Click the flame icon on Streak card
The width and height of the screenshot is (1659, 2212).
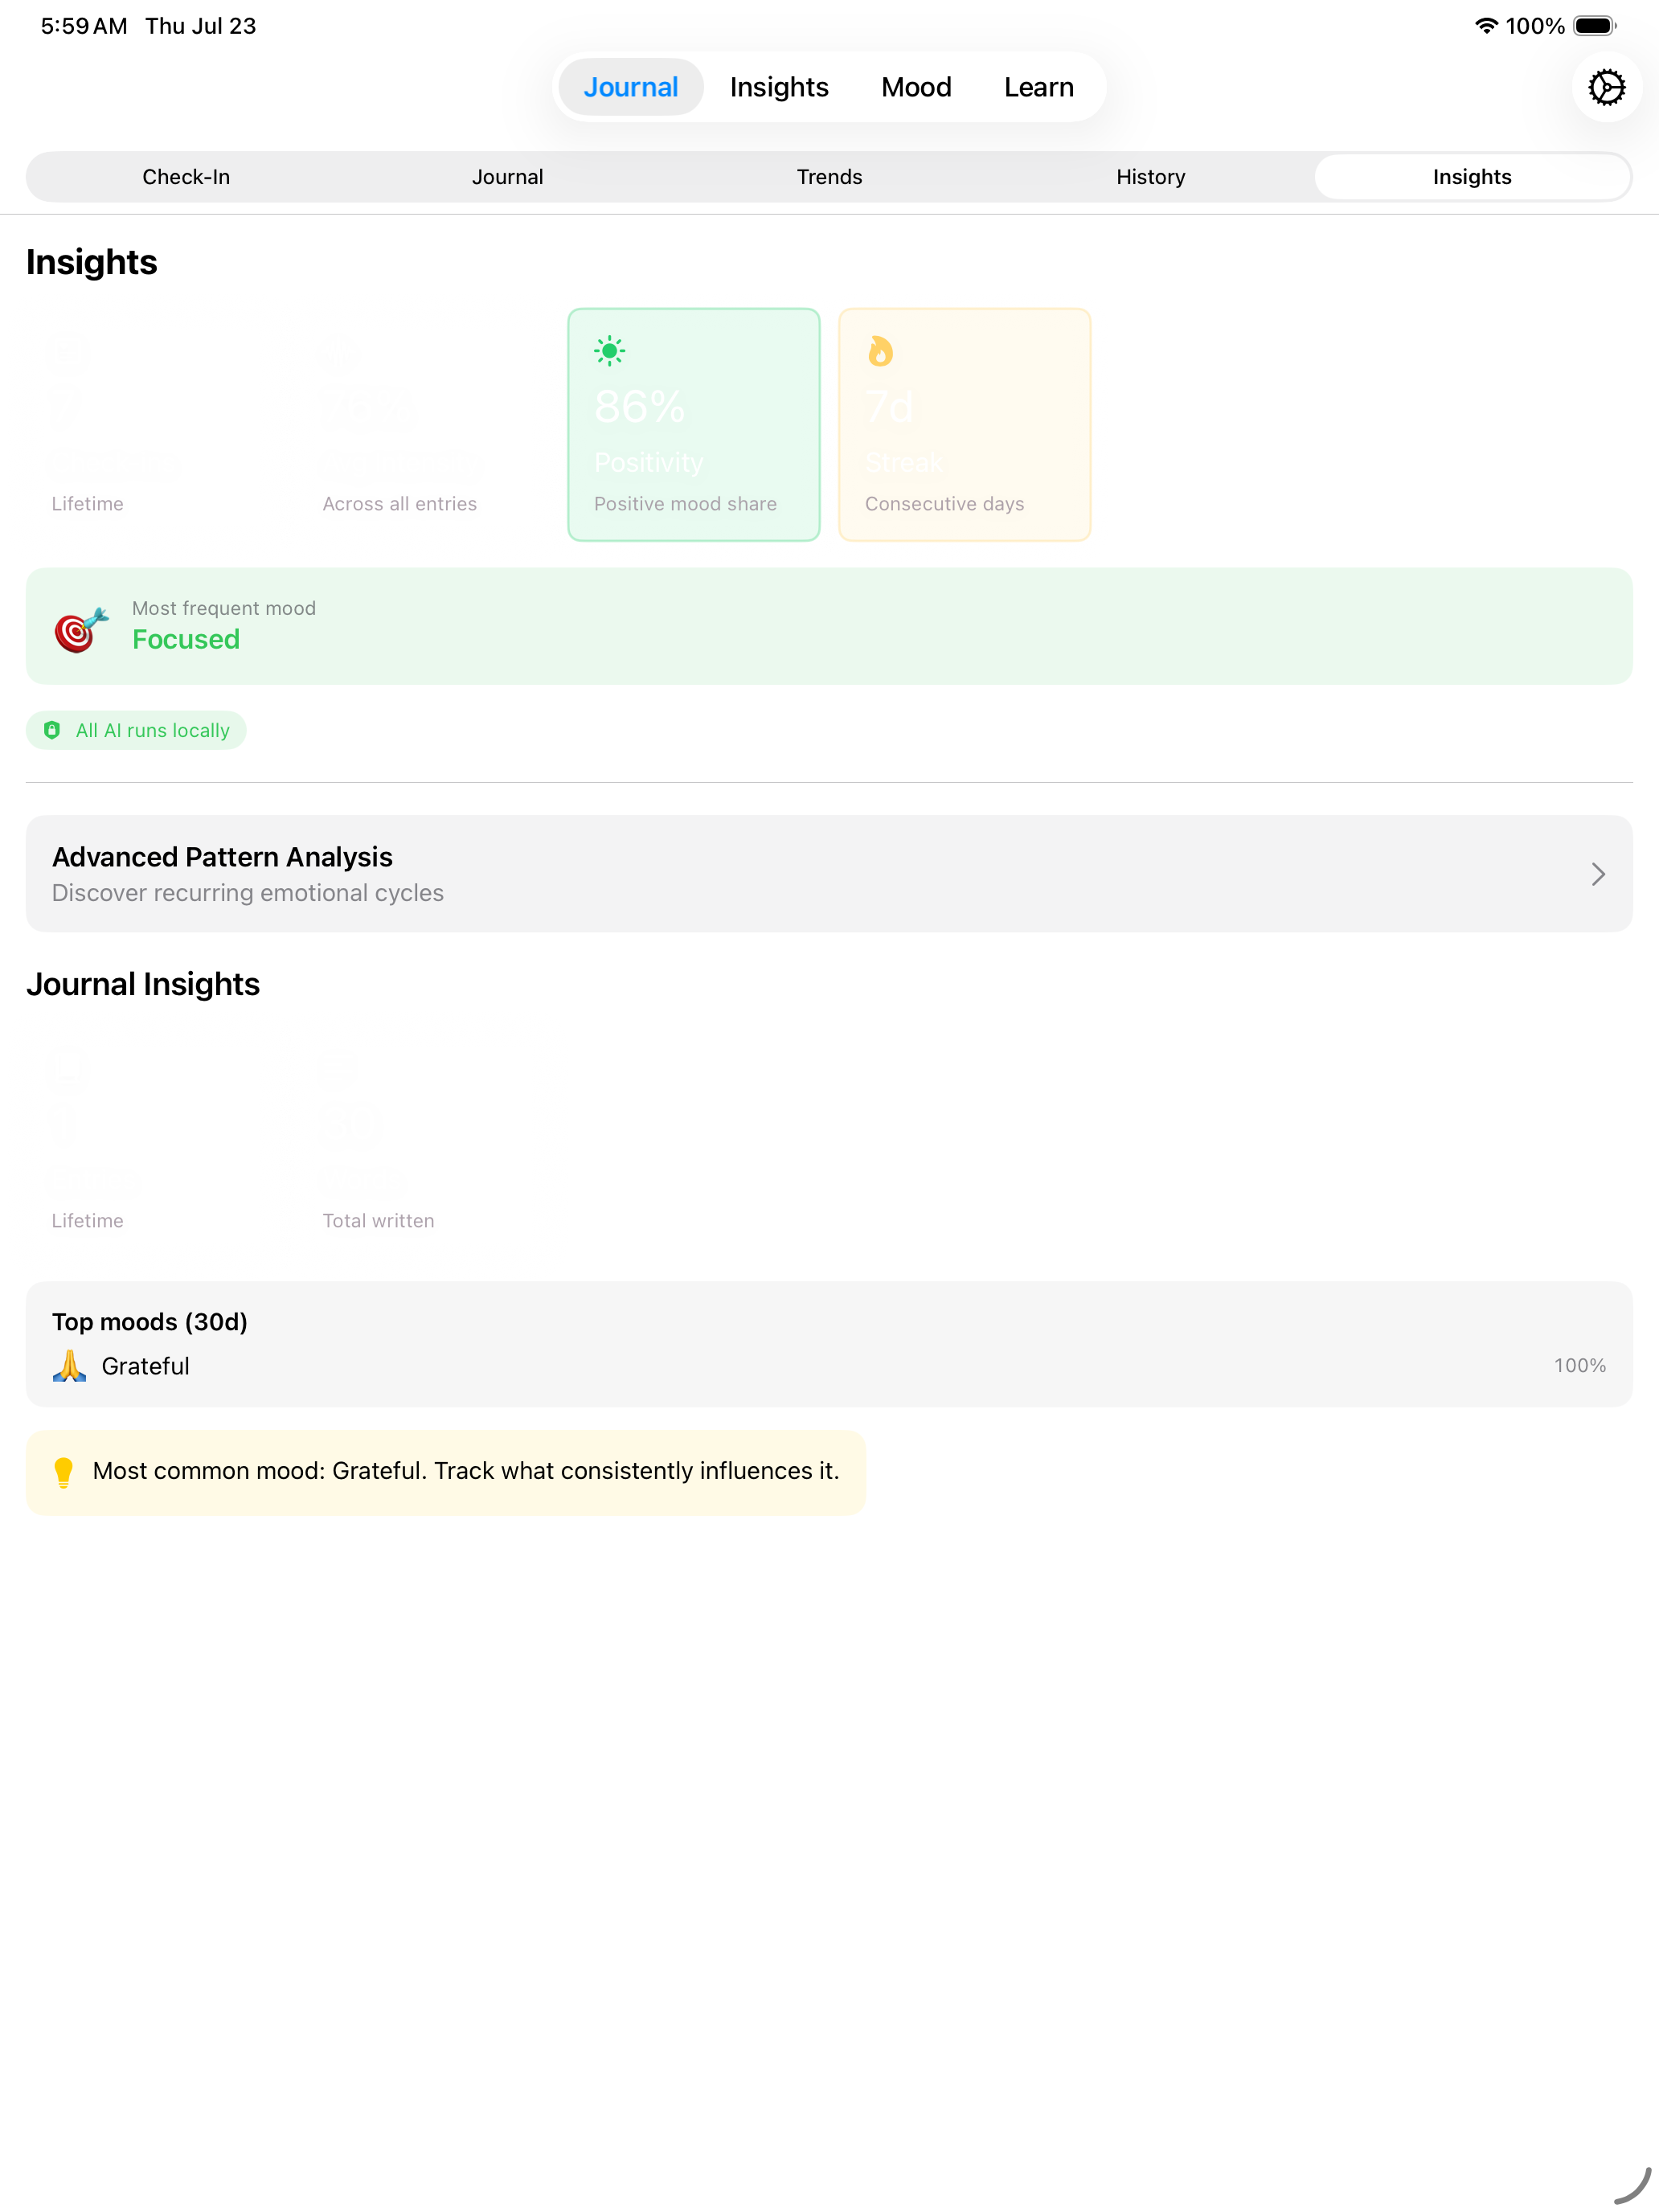pyautogui.click(x=880, y=351)
